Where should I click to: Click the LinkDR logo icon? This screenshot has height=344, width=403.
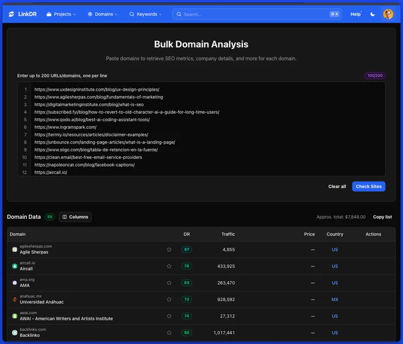(11, 14)
